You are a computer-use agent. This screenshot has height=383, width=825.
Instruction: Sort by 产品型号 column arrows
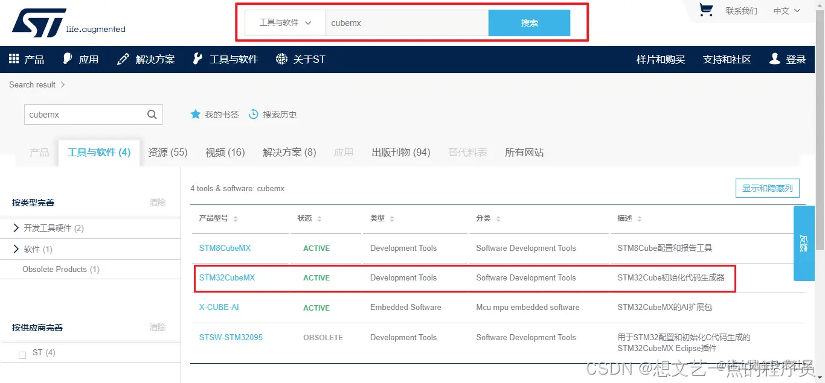pos(236,218)
